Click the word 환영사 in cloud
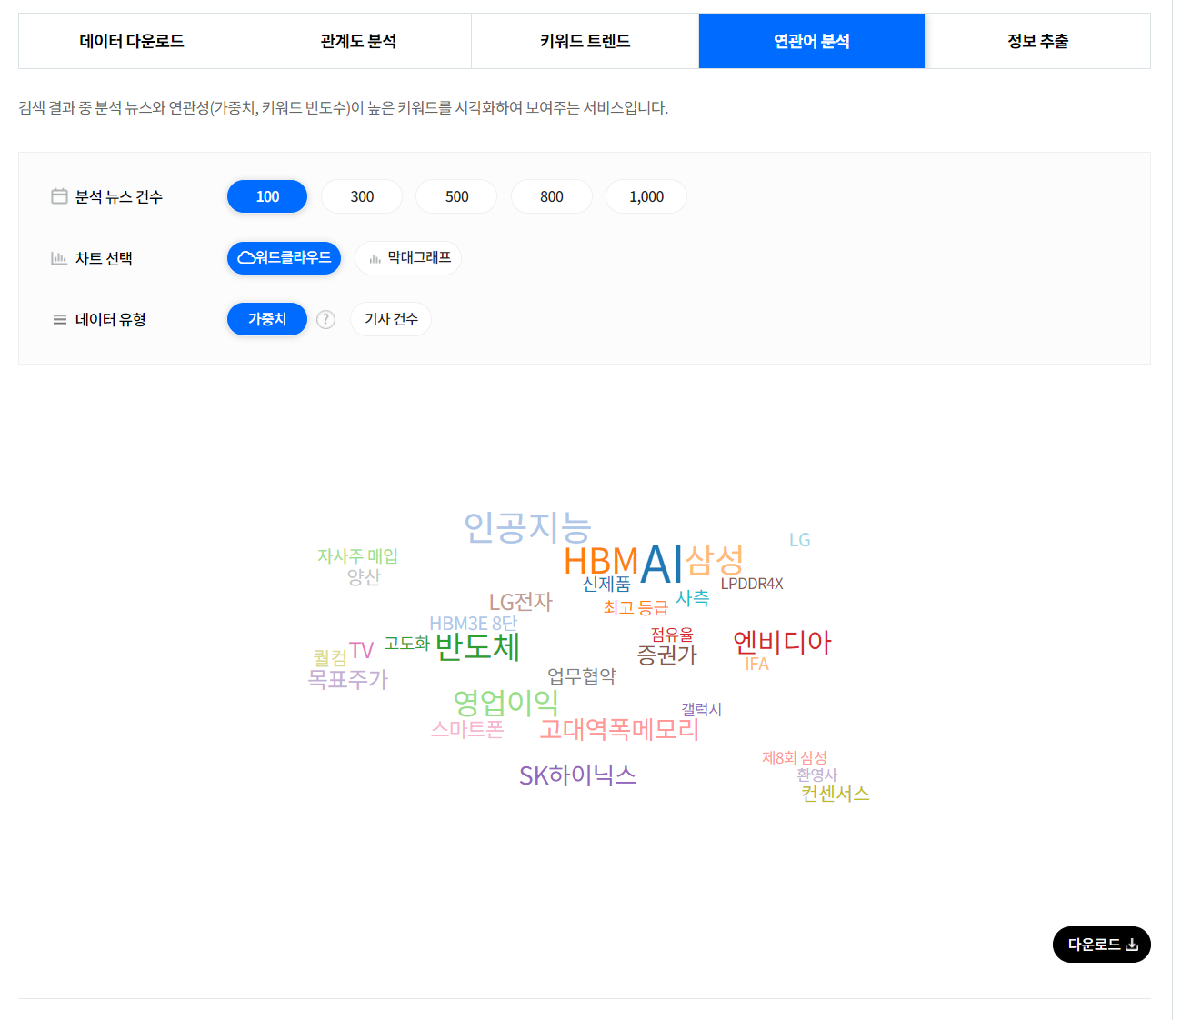The height and width of the screenshot is (1020, 1181). click(x=816, y=775)
